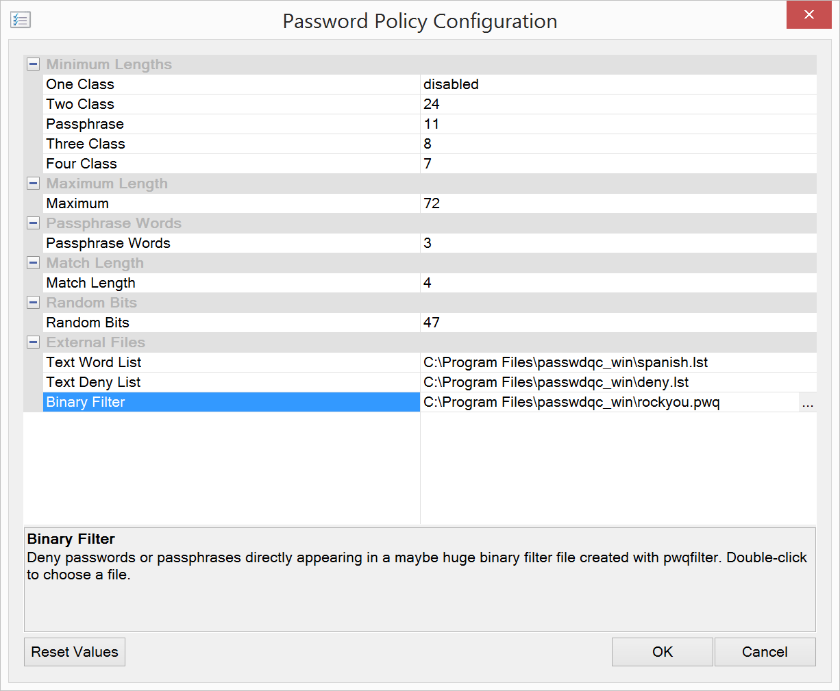The height and width of the screenshot is (691, 840).
Task: Collapse the Passphrase Words section
Action: (x=33, y=223)
